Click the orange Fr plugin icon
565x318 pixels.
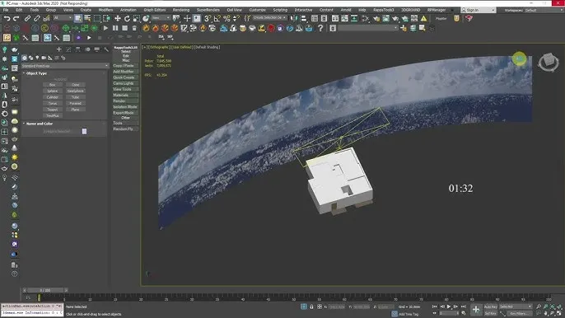point(7,38)
